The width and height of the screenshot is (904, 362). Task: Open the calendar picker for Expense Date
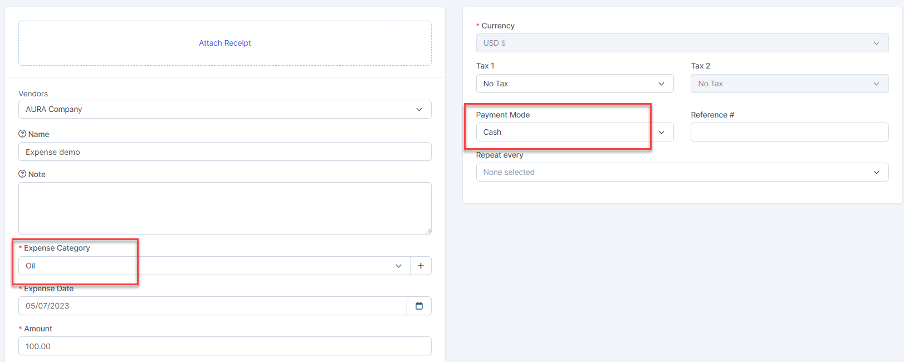(x=419, y=306)
